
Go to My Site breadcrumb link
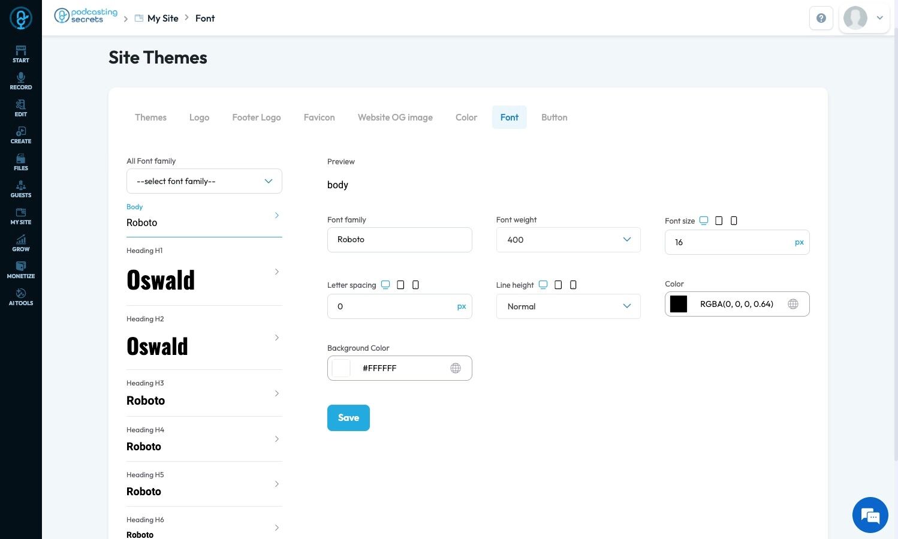pyautogui.click(x=163, y=18)
